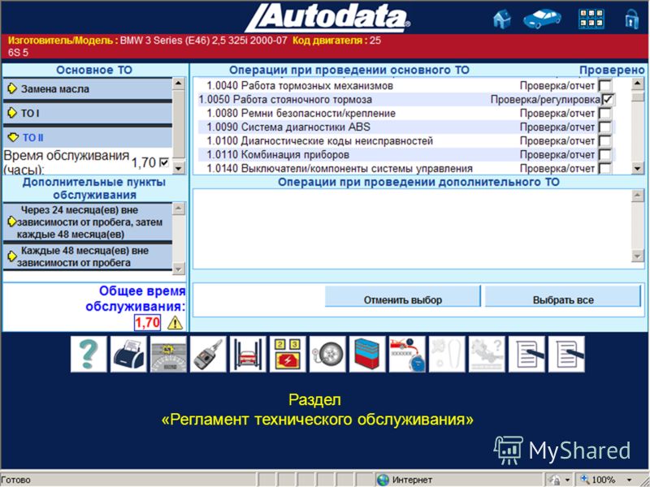Click scroll up arrow in Основное ТО list
This screenshot has width=650, height=487.
coord(178,84)
